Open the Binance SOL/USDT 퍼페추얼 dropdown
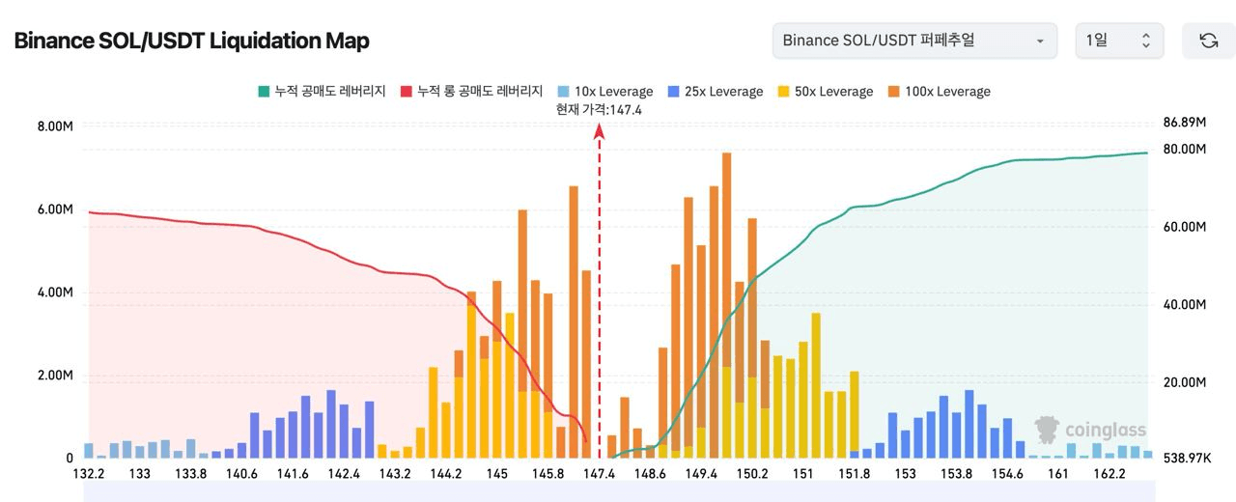The image size is (1236, 502). (915, 41)
